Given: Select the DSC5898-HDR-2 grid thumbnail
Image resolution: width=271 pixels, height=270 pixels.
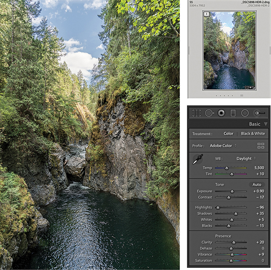Looking at the screenshot, I should pos(229,50).
